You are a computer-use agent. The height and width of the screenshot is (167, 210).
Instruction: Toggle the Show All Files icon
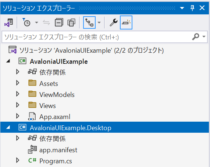click(71, 22)
